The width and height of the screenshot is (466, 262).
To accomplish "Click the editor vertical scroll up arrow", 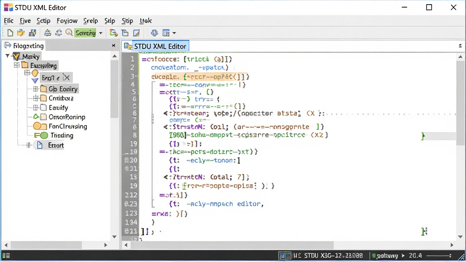I will click(461, 56).
